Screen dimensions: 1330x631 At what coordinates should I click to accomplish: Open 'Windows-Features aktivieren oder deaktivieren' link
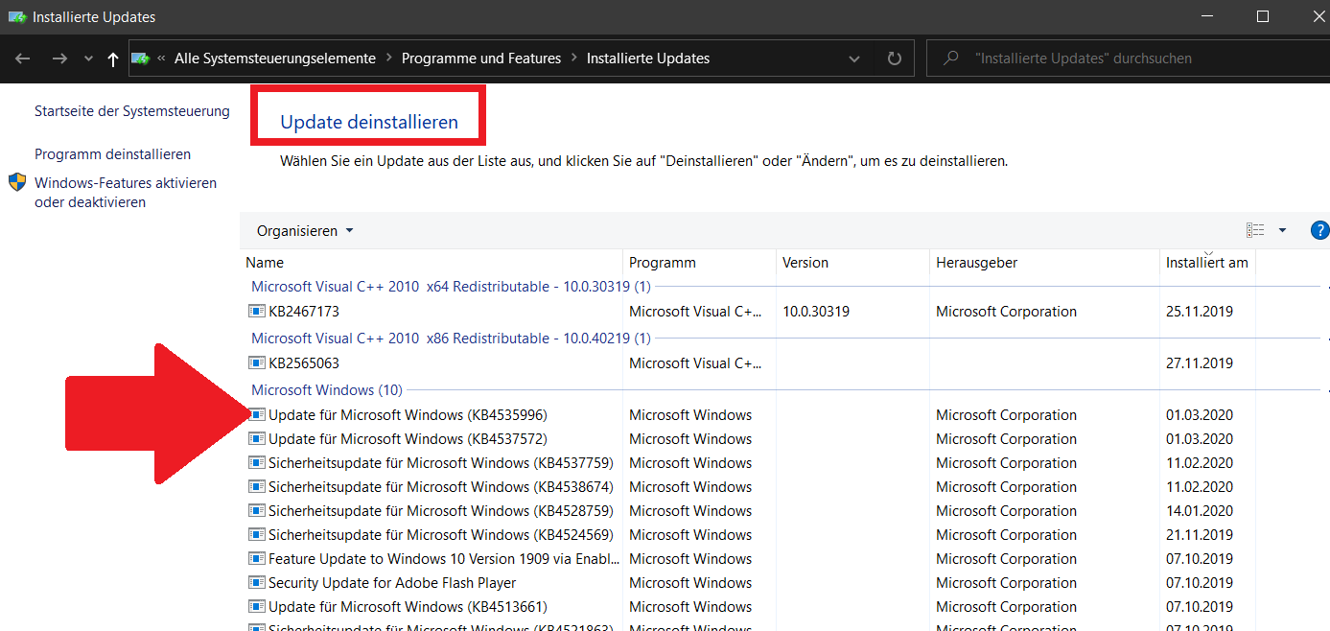[x=126, y=193]
